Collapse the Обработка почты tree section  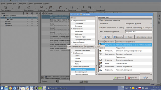pos(72,20)
